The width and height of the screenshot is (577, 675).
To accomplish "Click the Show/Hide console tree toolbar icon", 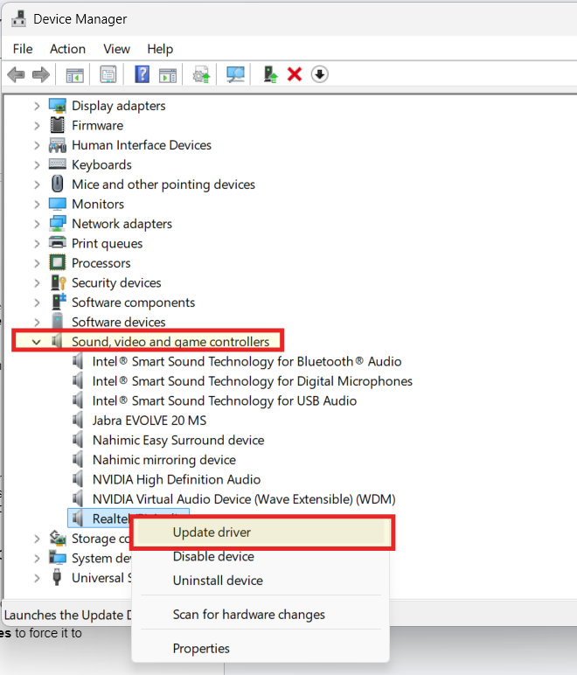I will (75, 75).
